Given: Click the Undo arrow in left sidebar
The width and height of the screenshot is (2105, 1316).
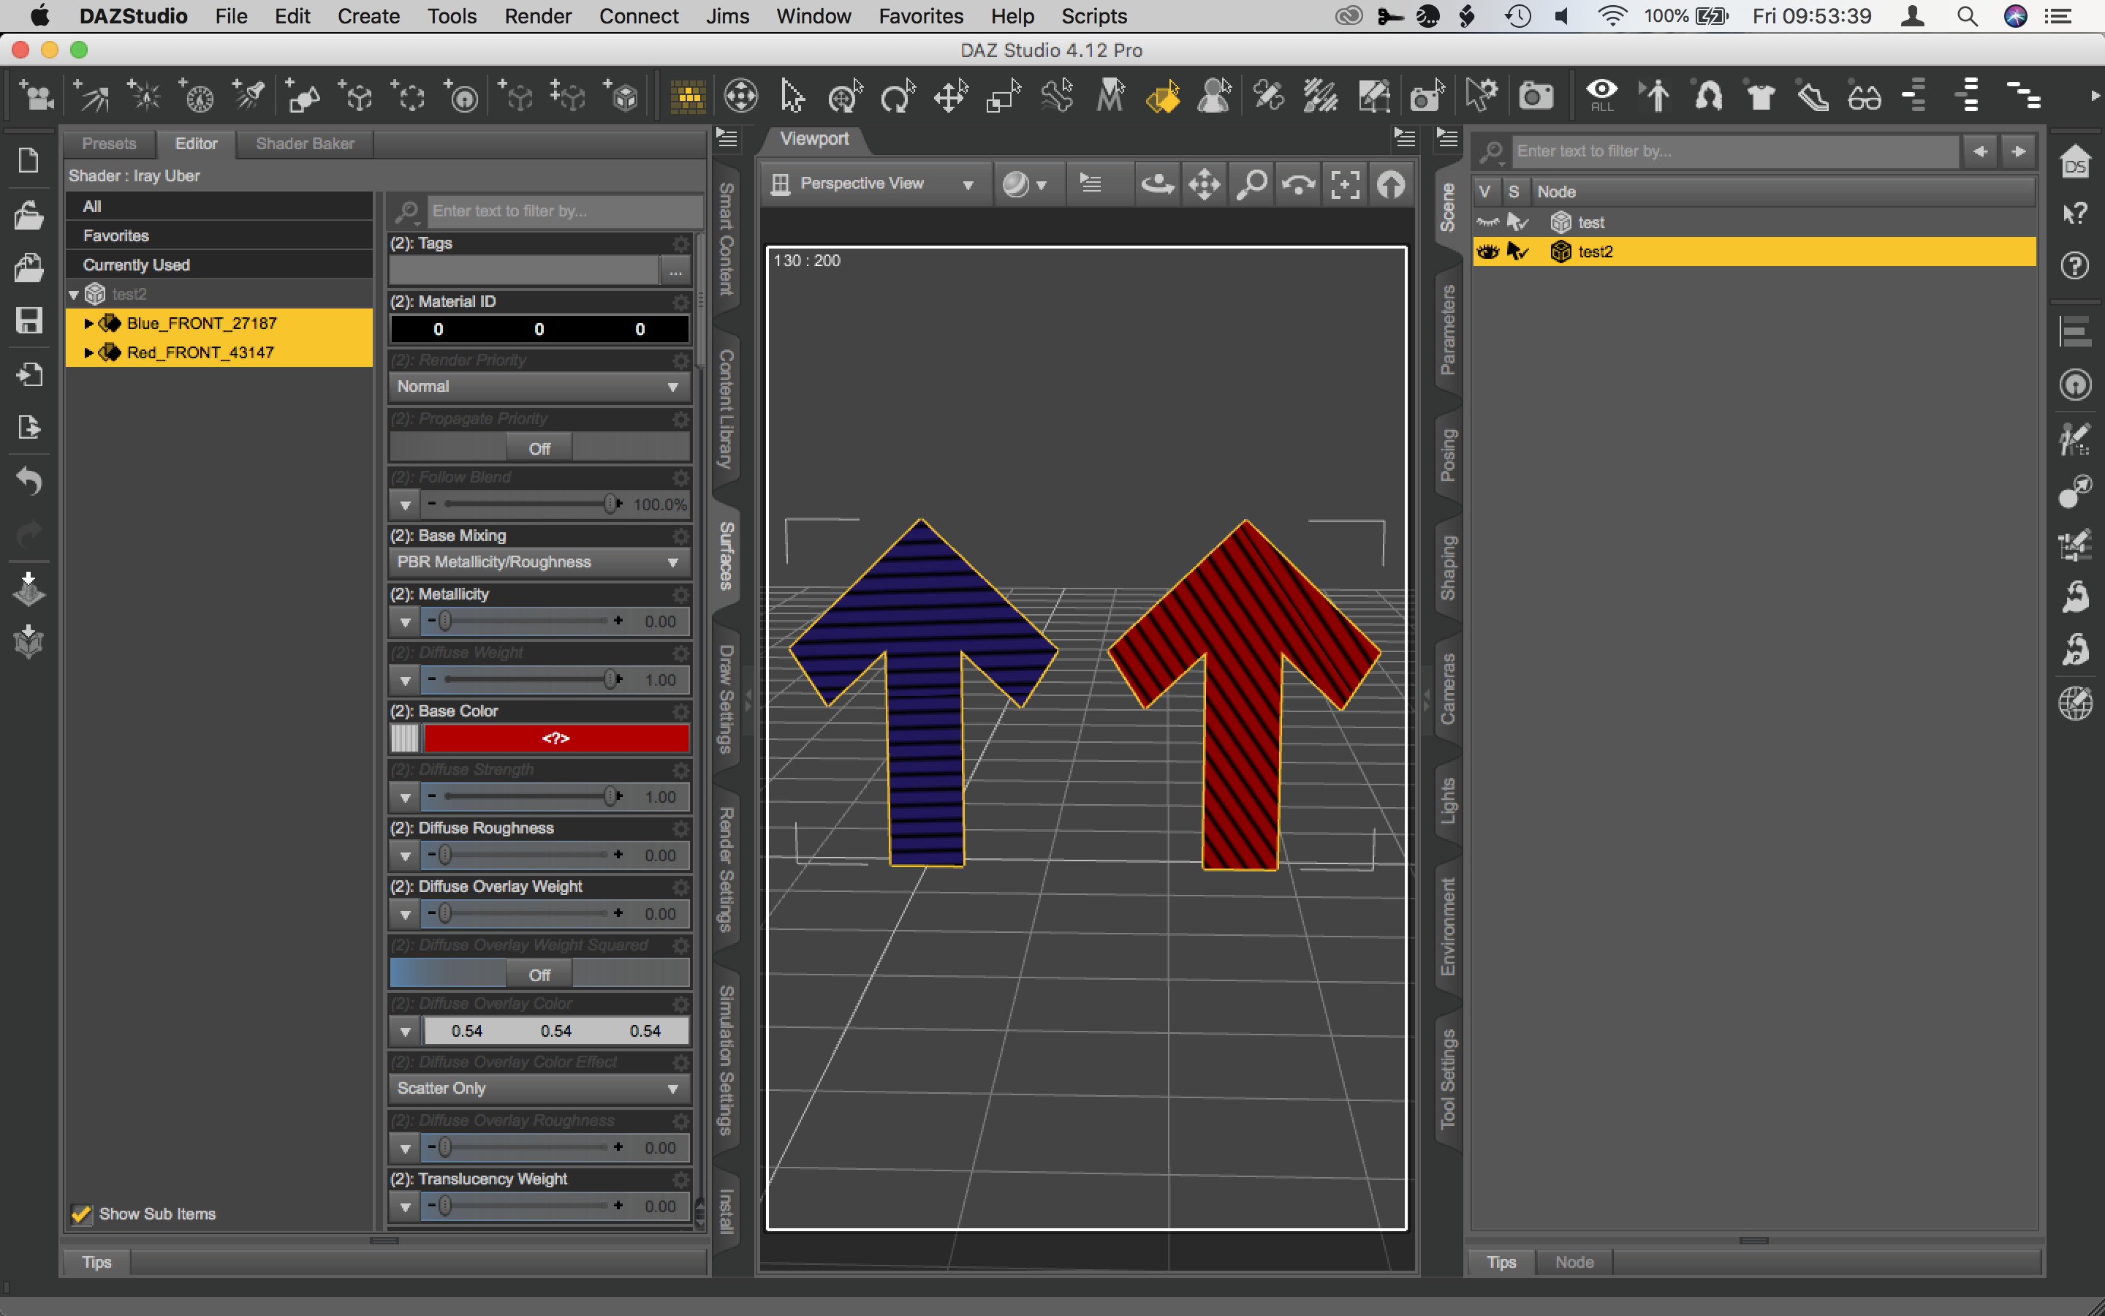Looking at the screenshot, I should click(29, 480).
